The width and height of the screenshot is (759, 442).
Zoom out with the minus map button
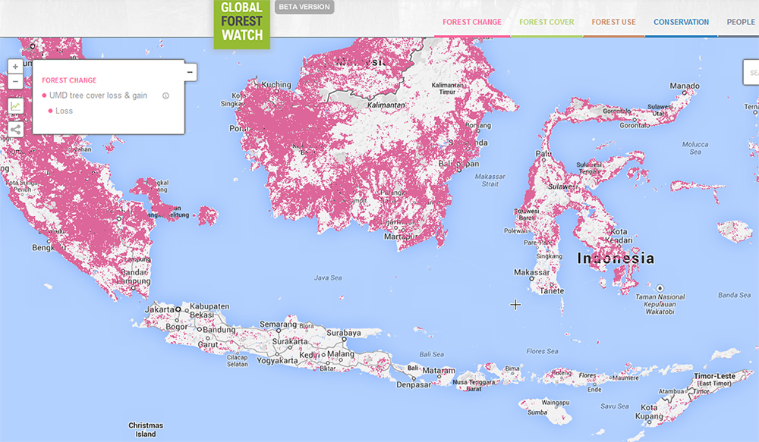15,82
